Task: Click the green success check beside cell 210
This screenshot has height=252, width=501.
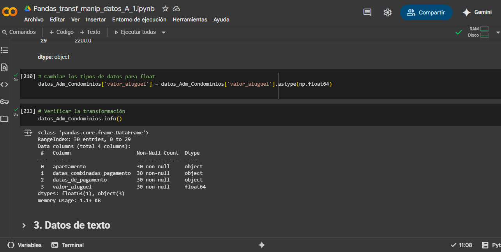Action: (16, 75)
